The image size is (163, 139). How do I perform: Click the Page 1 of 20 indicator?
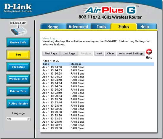pos(51,61)
